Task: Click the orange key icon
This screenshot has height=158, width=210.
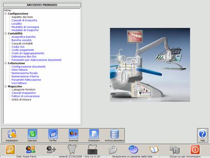Action: click(x=10, y=150)
